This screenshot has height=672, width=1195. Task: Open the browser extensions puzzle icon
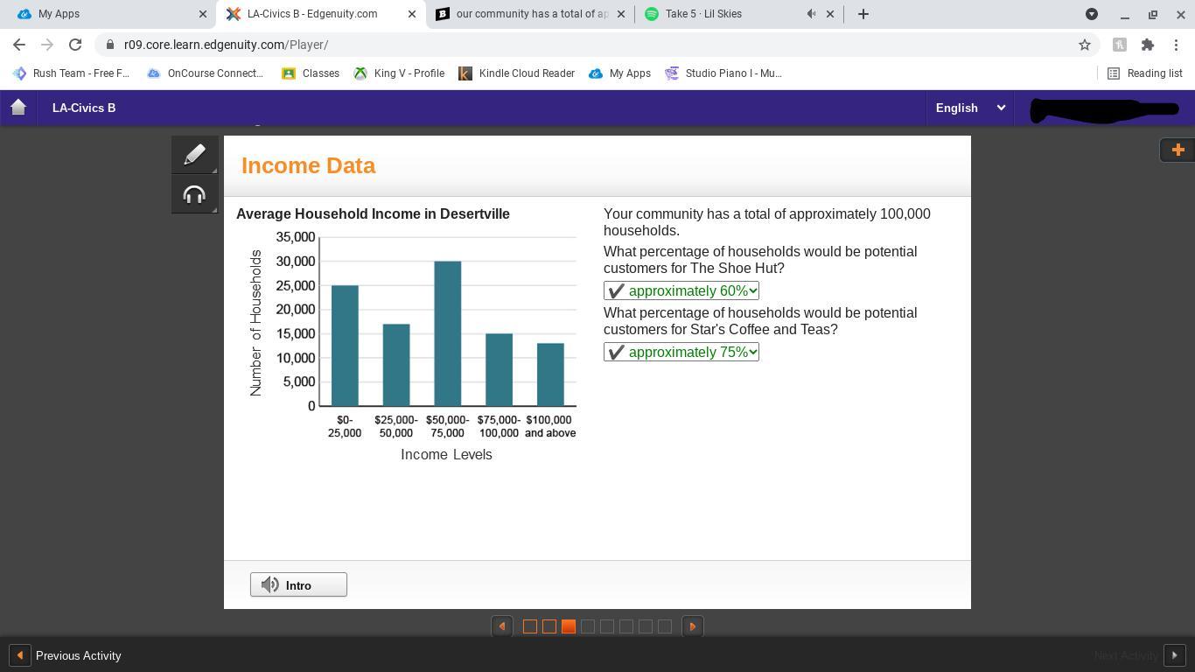coord(1147,45)
